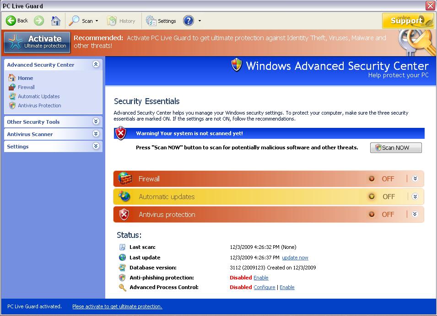Screen dimensions: 437x316
Task: Click Plese activate to get ultimate protection link
Action: tap(117, 306)
